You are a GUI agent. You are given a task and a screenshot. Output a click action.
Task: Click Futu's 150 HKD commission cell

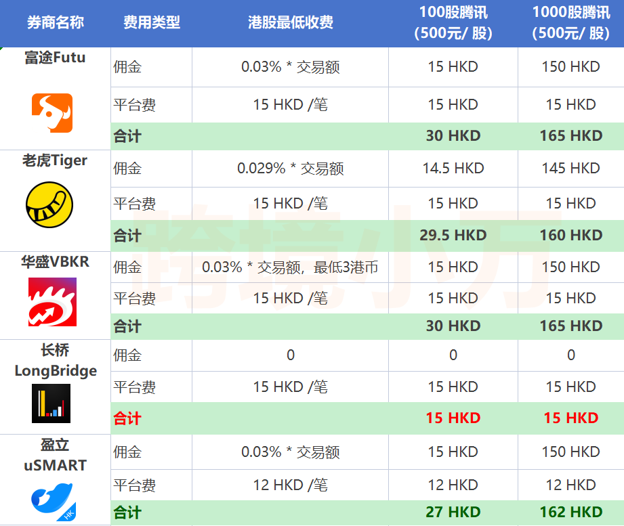pos(571,67)
